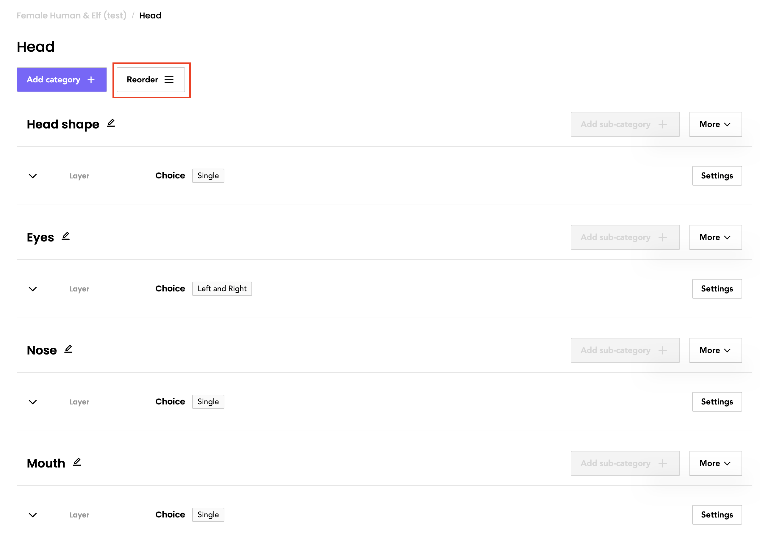
Task: Click the Left and Right choice tag
Action: (222, 289)
